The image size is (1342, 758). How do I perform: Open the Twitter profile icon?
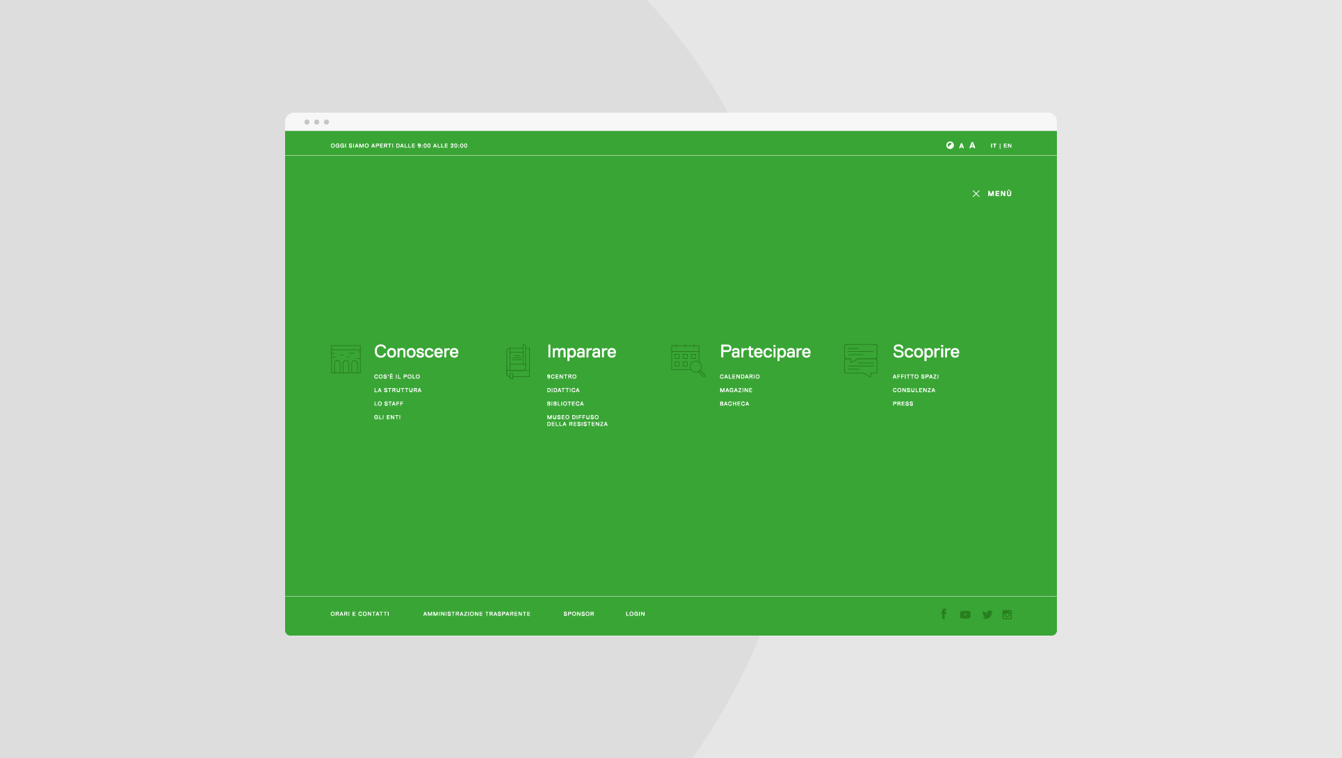[x=987, y=615]
